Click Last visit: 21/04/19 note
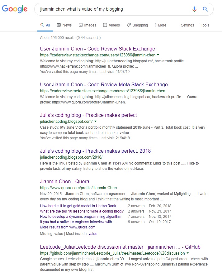Image resolution: width=222 pixels, height=273 pixels. pyautogui.click(x=115, y=138)
